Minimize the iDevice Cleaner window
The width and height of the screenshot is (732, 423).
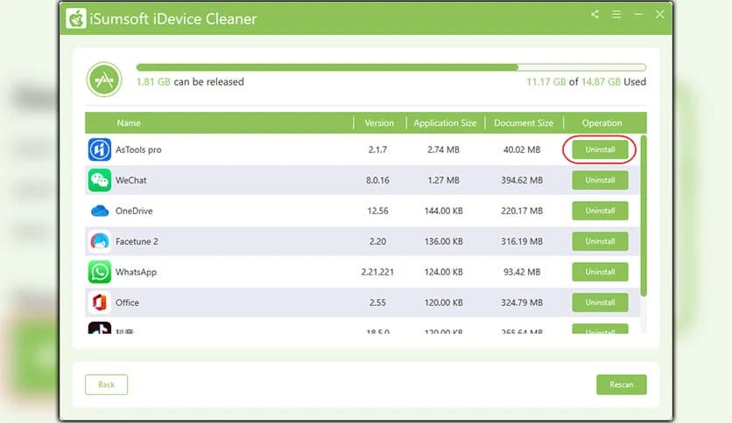(638, 15)
